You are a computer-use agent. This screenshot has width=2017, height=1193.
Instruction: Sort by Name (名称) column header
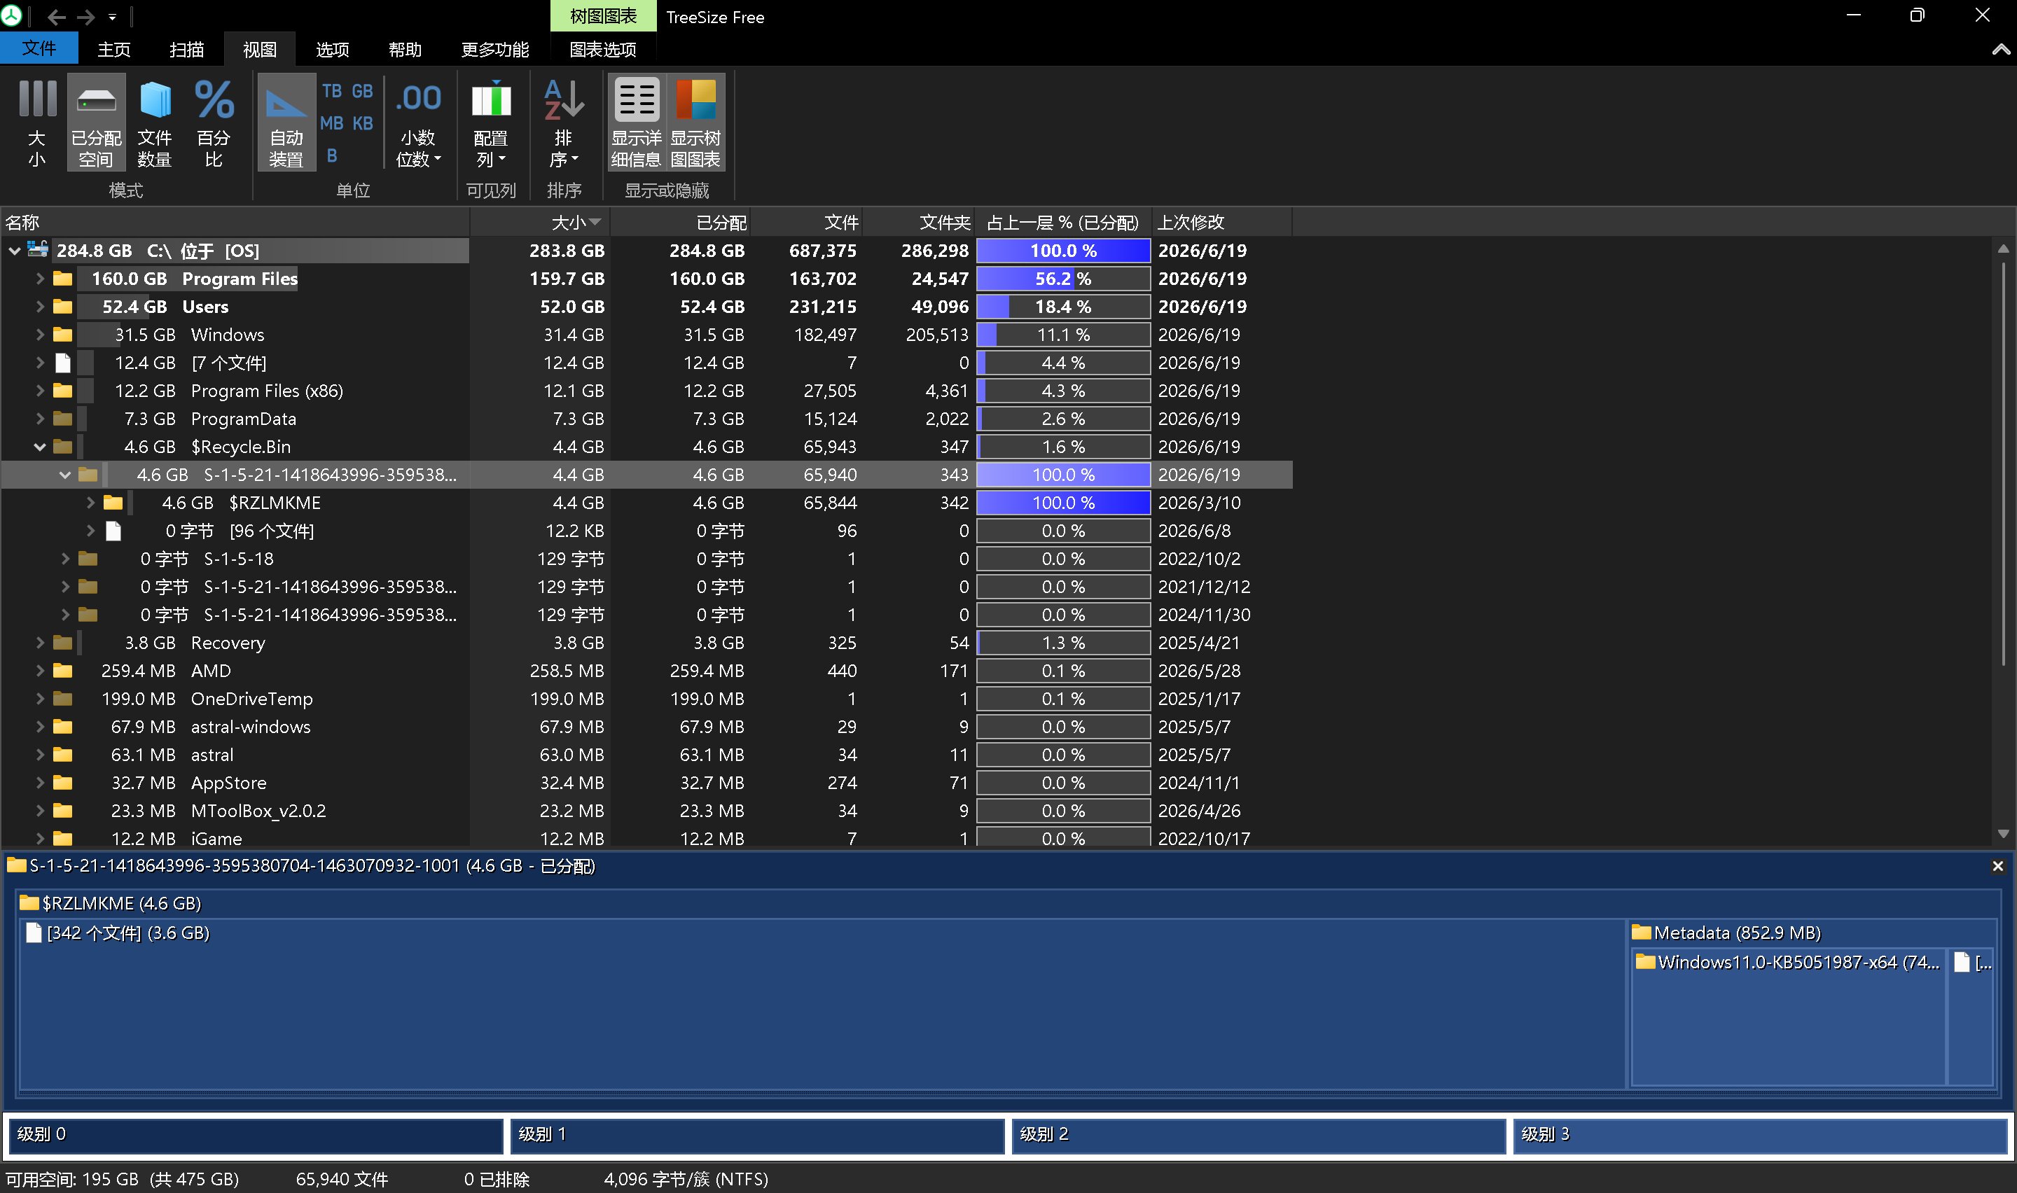[x=235, y=222]
